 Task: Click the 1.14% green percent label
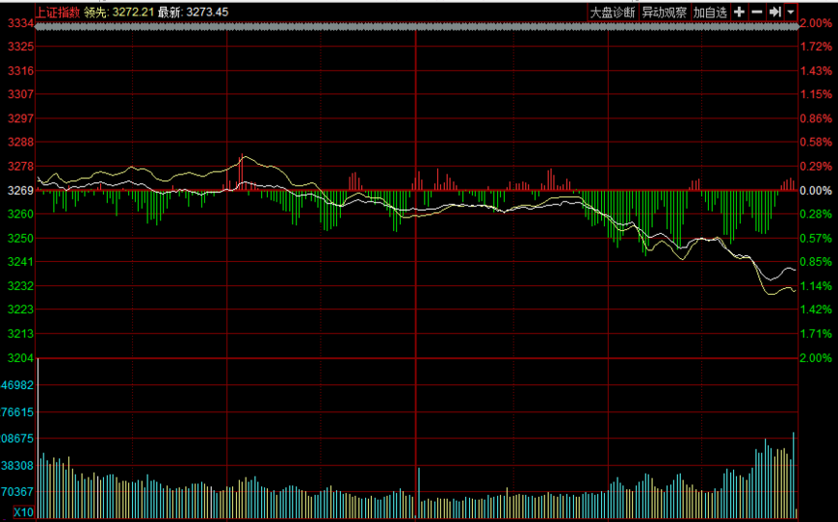click(x=816, y=286)
